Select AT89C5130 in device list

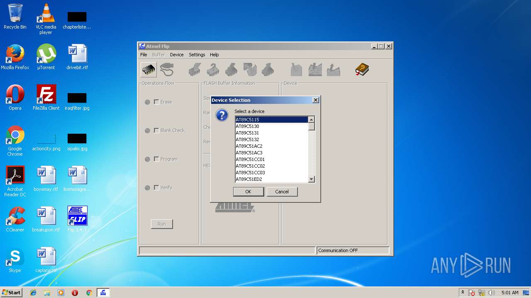click(272, 126)
